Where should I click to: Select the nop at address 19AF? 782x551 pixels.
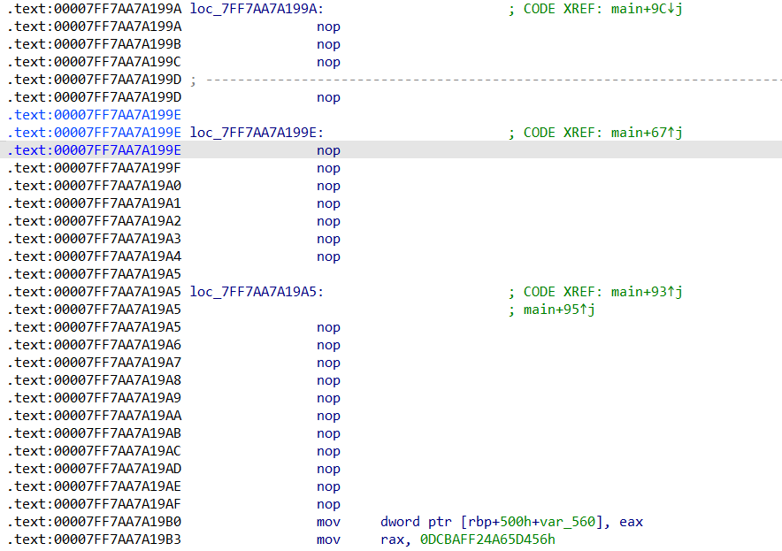coord(328,504)
